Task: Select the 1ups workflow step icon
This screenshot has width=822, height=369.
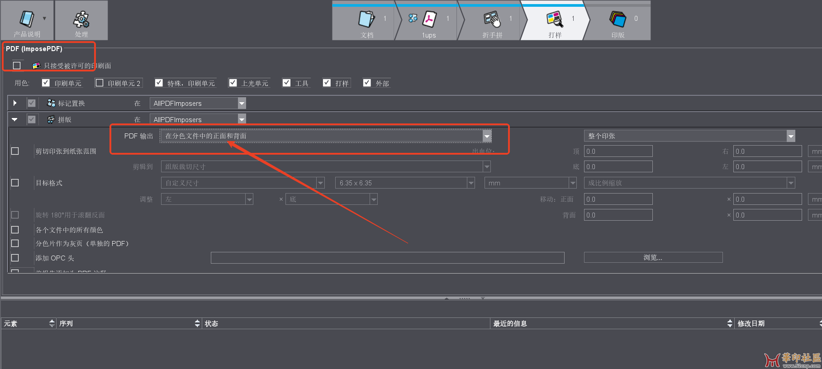Action: 428,19
